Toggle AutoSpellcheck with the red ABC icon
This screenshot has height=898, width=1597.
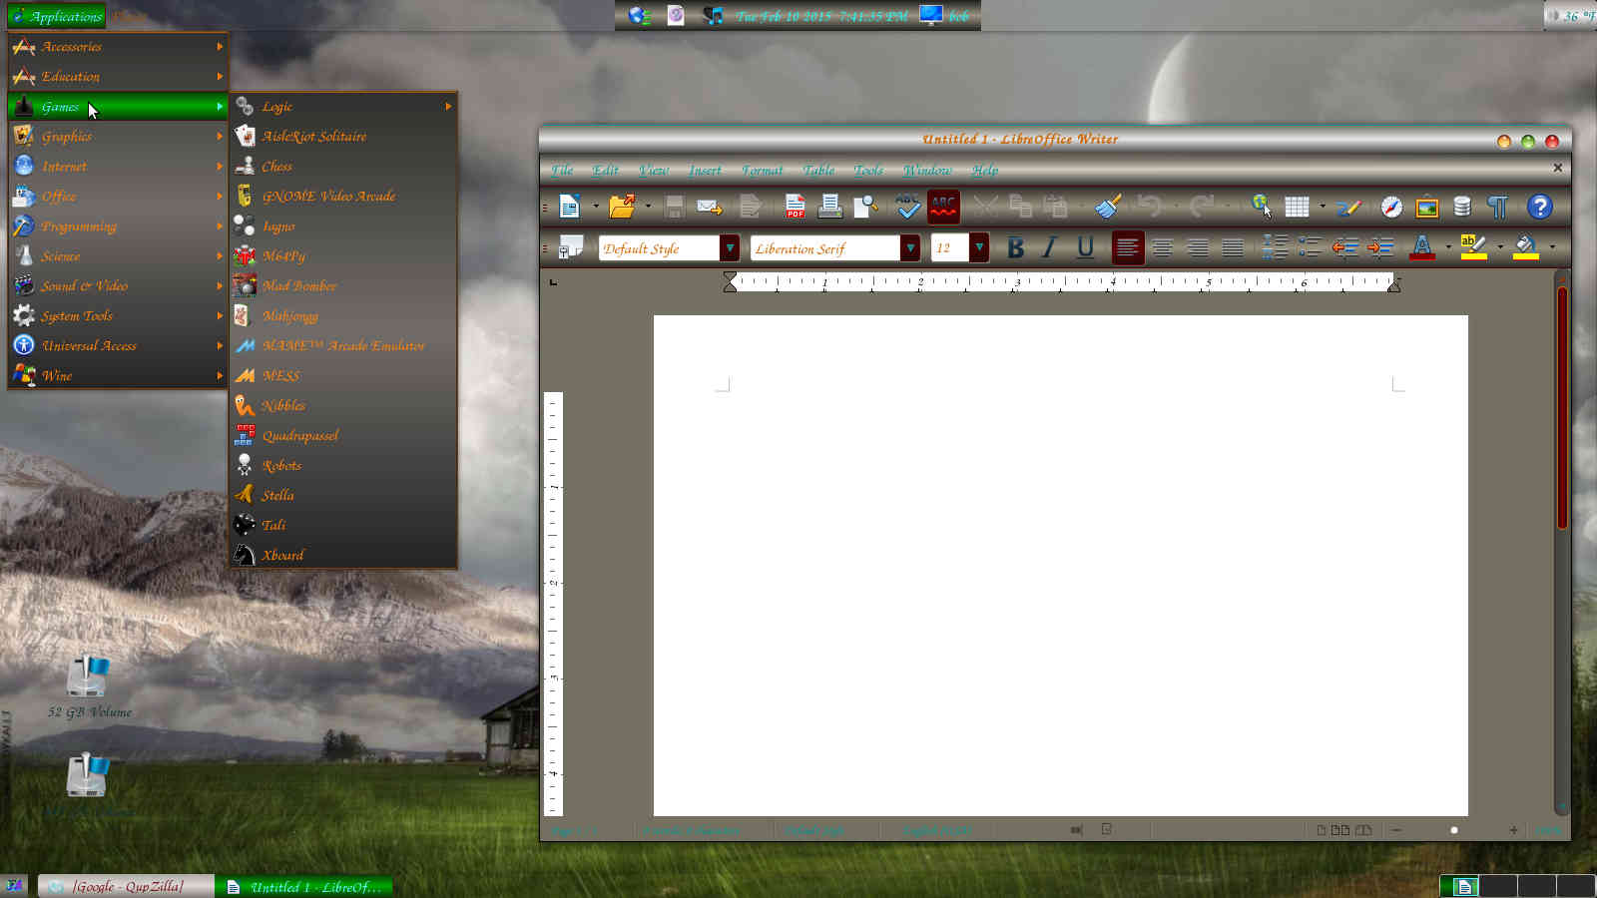[943, 207]
